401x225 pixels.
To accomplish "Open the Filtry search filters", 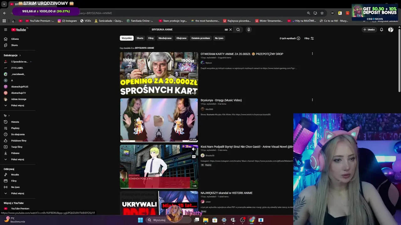I will tap(309, 38).
